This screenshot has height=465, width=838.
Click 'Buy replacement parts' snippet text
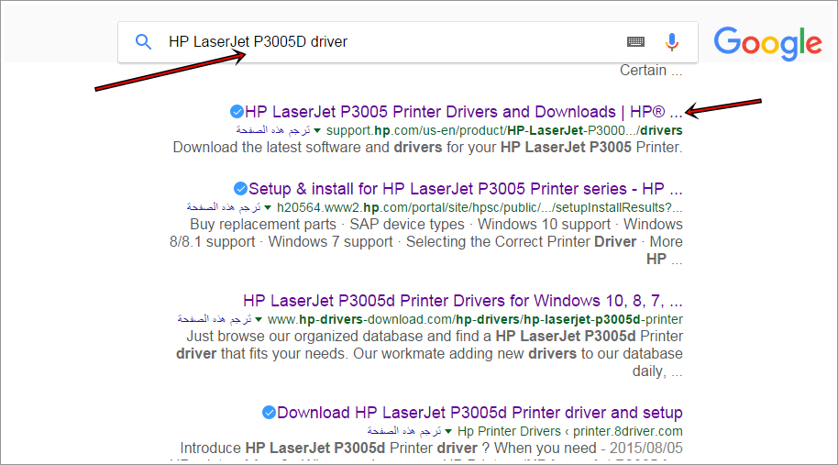263,225
